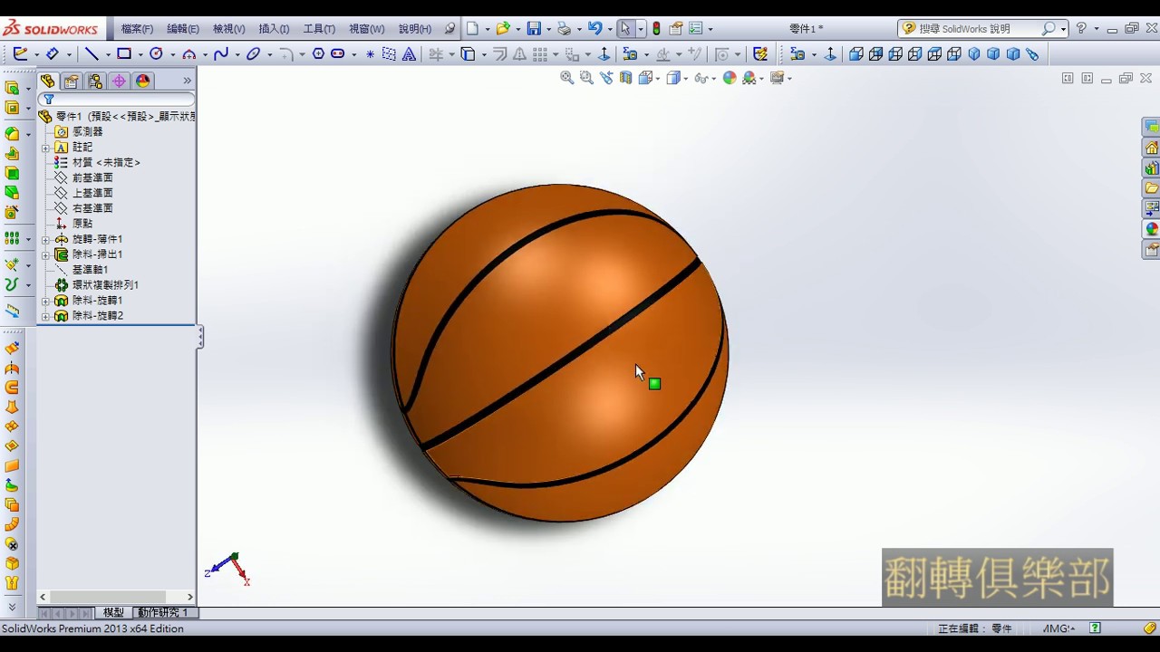Click the Zoom to Area icon
Viewport: 1160px width, 652px height.
tap(586, 78)
